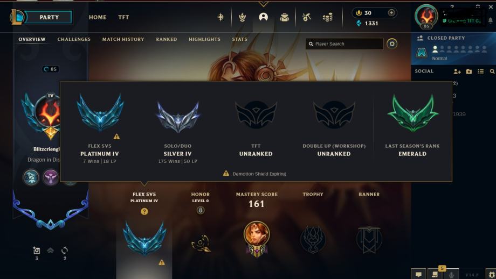This screenshot has width=496, height=279.
Task: Click the notifications bell icon
Action: (490, 20)
